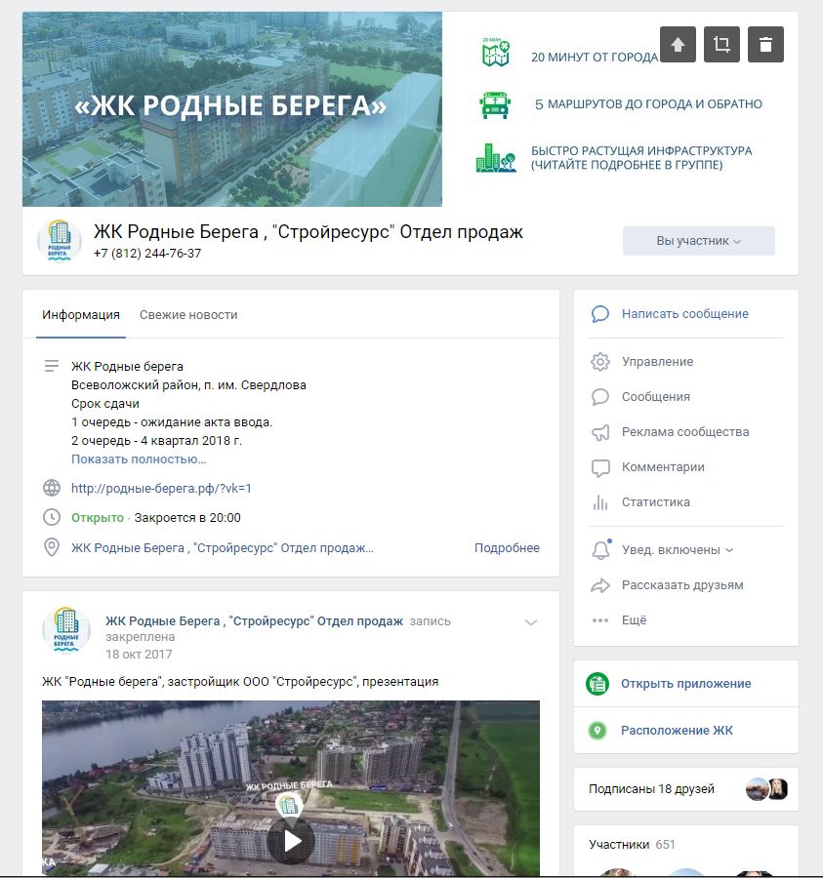Click Написать сообщение button
This screenshot has height=878, width=823.
click(684, 314)
